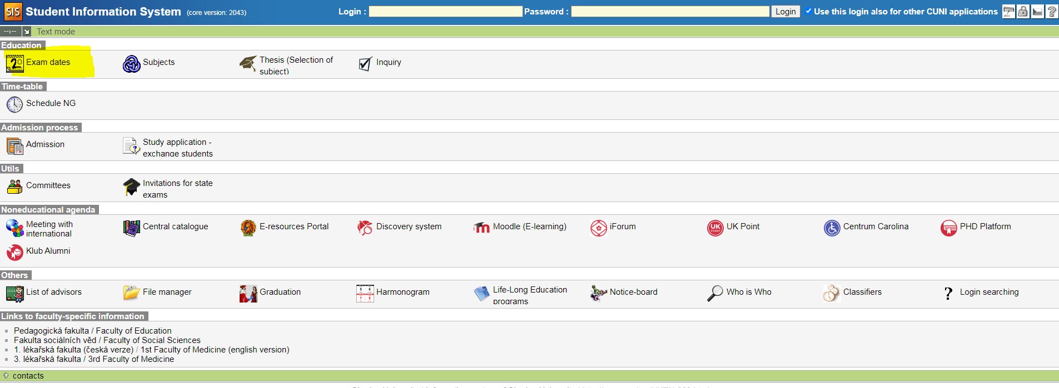Click the Admission form icon

coord(14,145)
